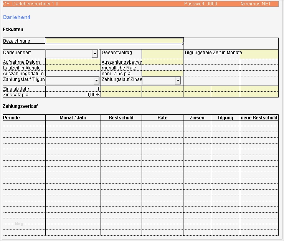Click the Eckdaten heading
The image size is (284, 241).
[x=13, y=30]
